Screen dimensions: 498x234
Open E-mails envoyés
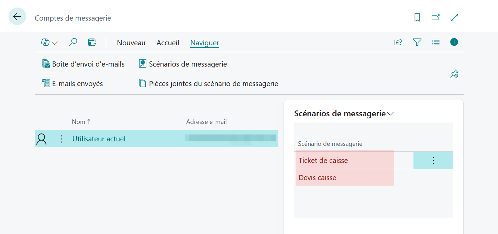[x=73, y=83]
